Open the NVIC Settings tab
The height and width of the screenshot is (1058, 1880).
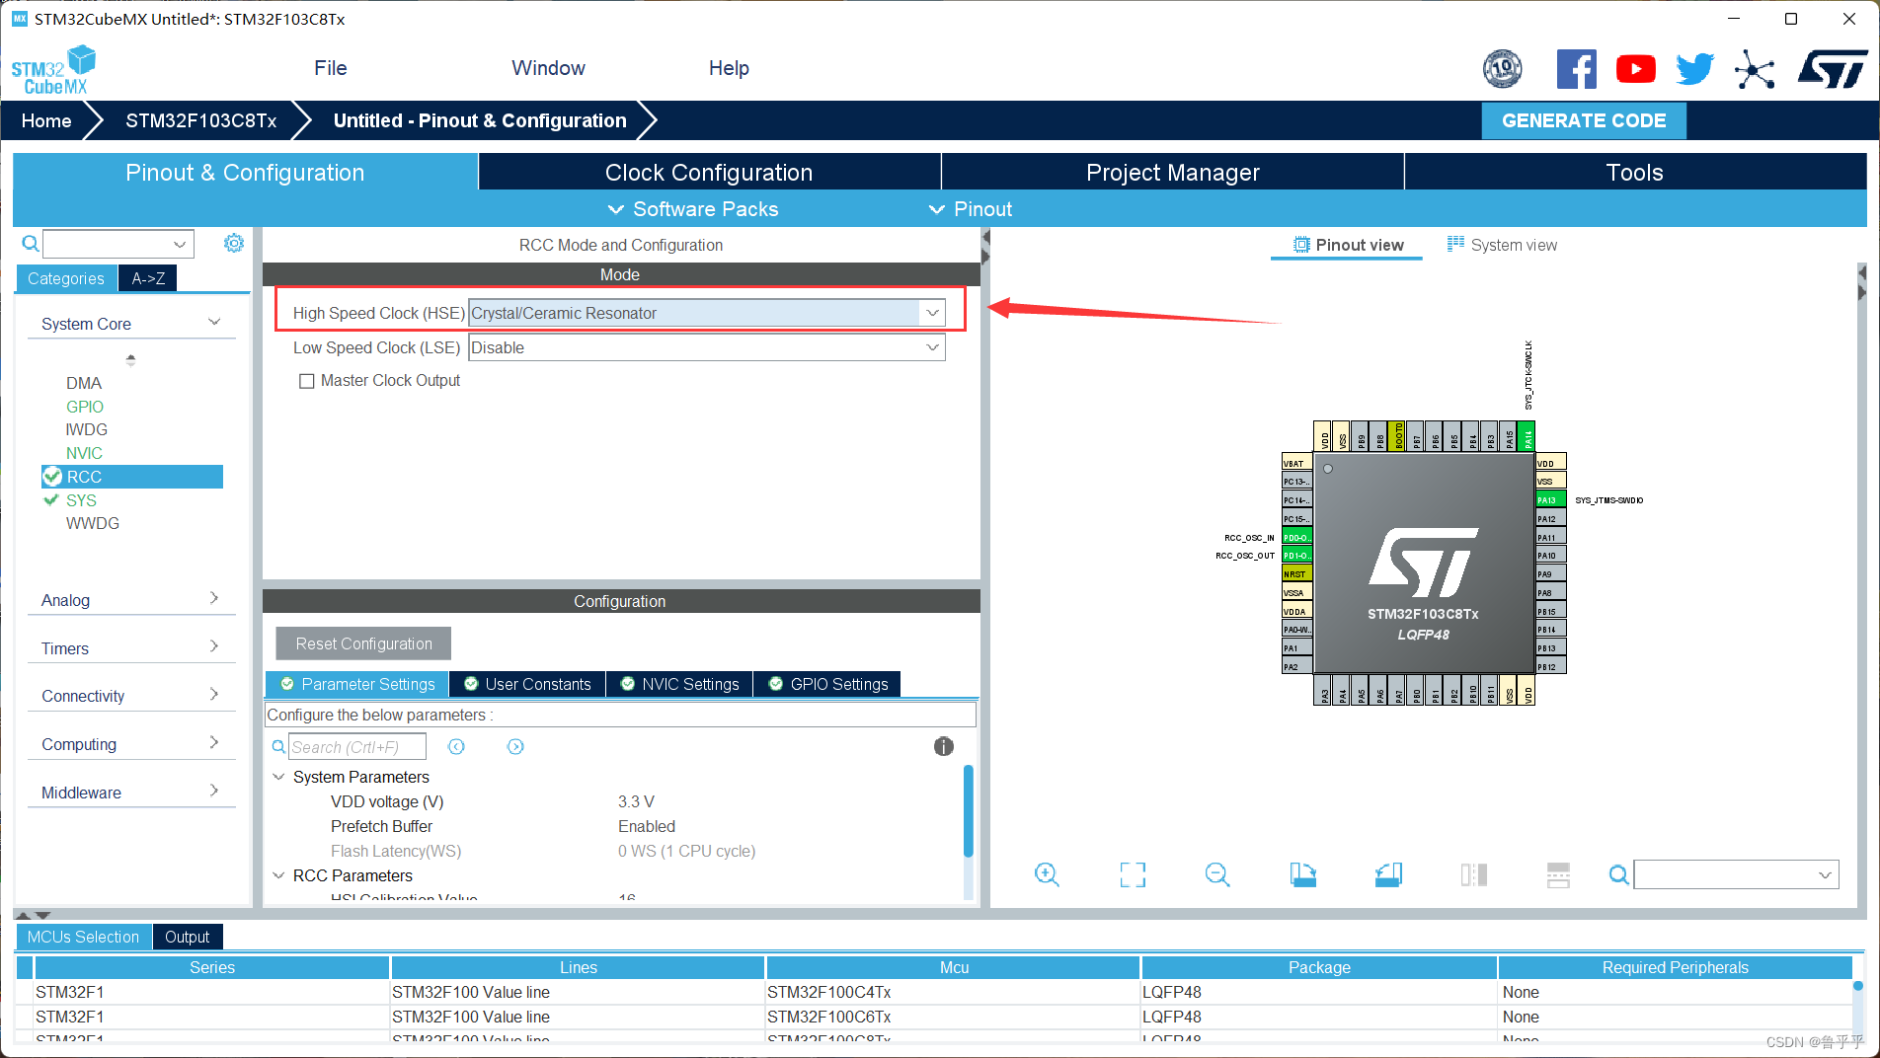679,684
